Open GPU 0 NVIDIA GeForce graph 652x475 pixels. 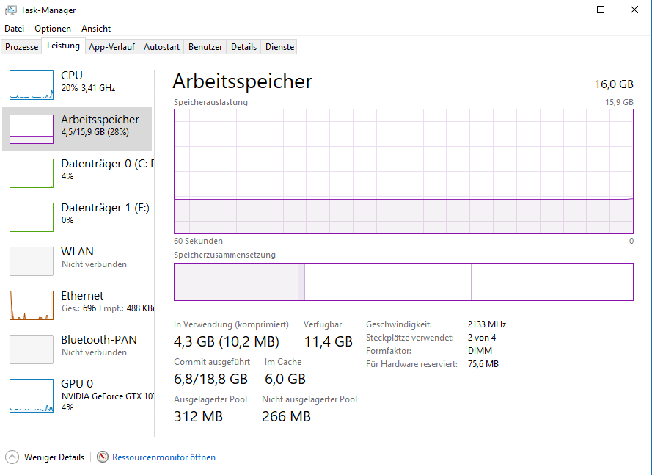point(32,396)
